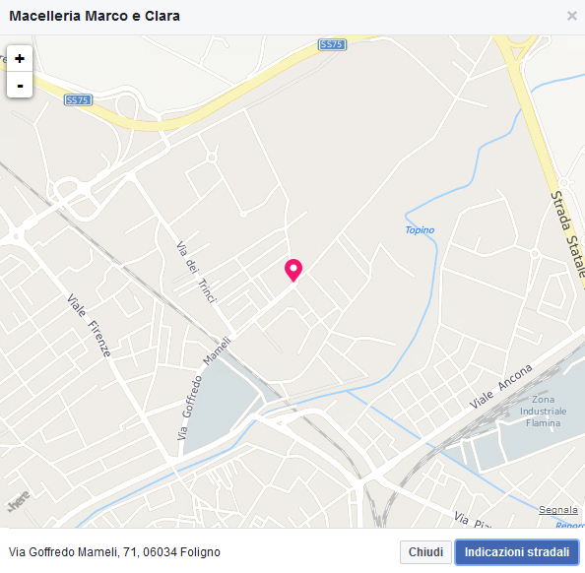
Task: Click the pink location pin marker
Action: coord(293,271)
